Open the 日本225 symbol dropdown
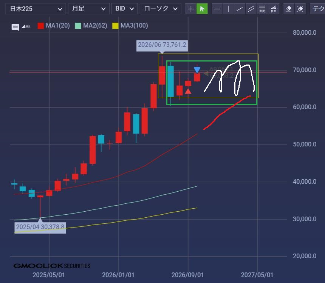The height and width of the screenshot is (283, 325). coord(36,9)
